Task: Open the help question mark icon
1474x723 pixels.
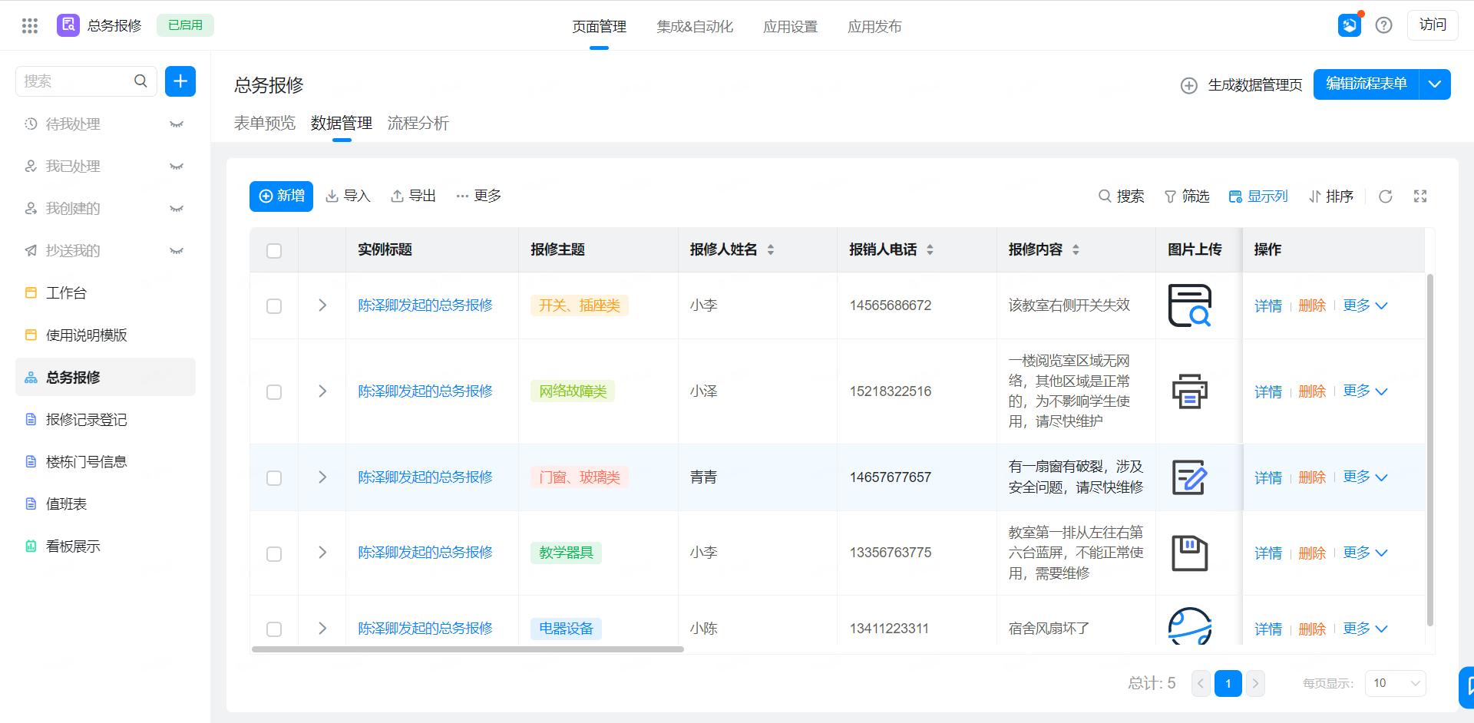Action: click(x=1383, y=25)
